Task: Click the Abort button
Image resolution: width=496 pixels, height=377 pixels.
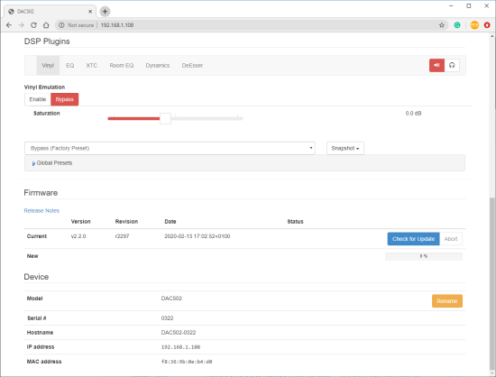Action: 451,239
